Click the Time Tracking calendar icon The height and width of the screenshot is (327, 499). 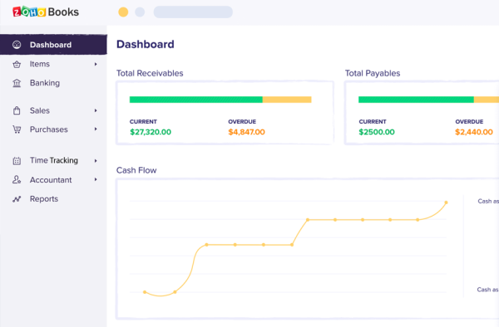17,161
